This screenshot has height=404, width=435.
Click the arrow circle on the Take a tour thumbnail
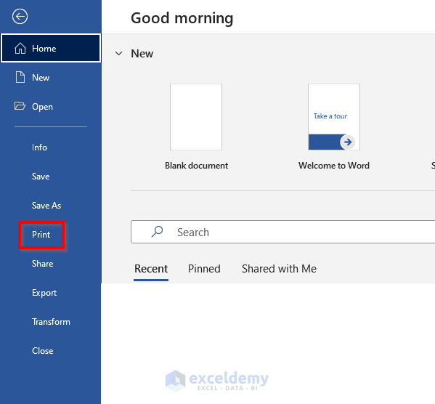point(348,142)
